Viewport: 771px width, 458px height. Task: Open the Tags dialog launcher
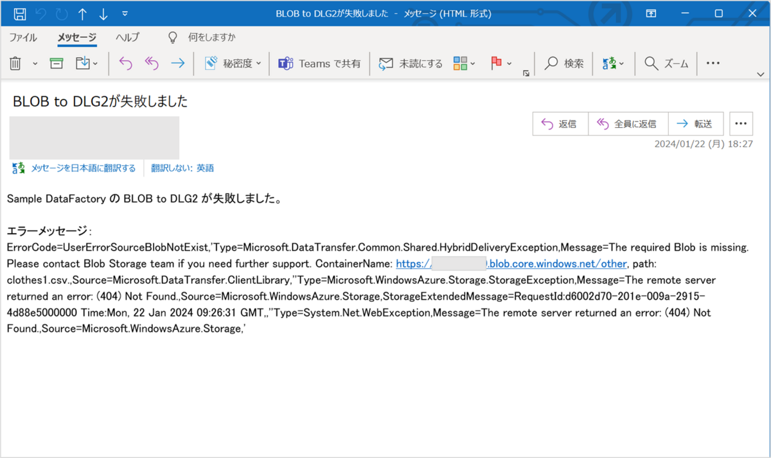pyautogui.click(x=526, y=73)
